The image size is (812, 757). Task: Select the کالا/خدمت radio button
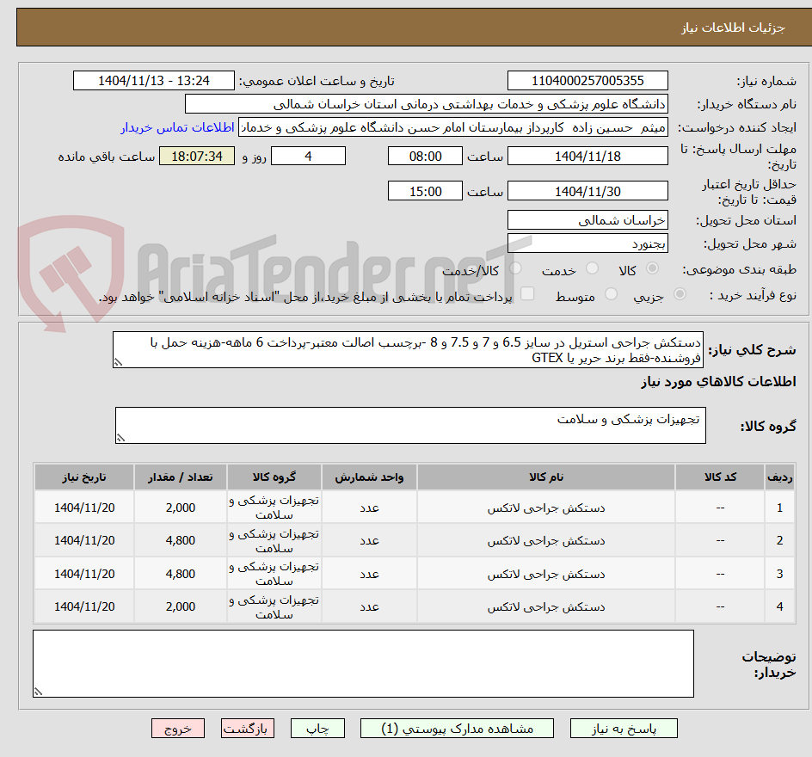[514, 268]
